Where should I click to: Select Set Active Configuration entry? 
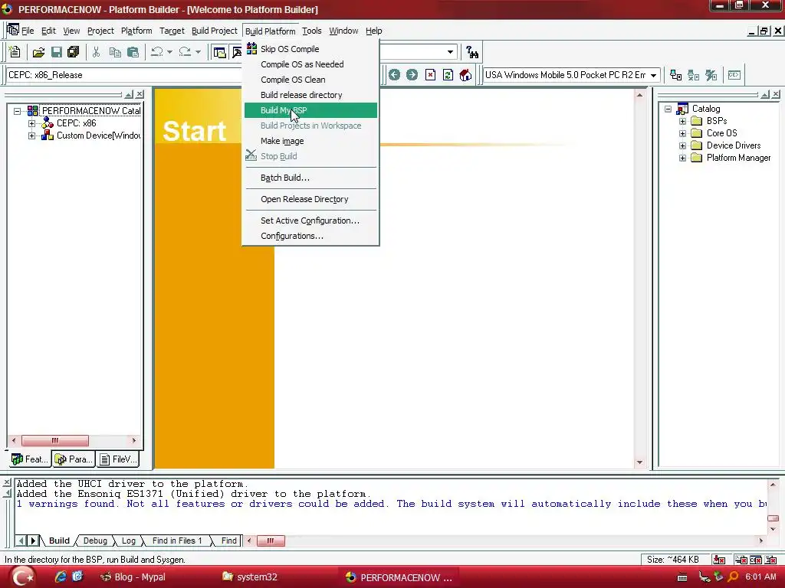pyautogui.click(x=310, y=220)
